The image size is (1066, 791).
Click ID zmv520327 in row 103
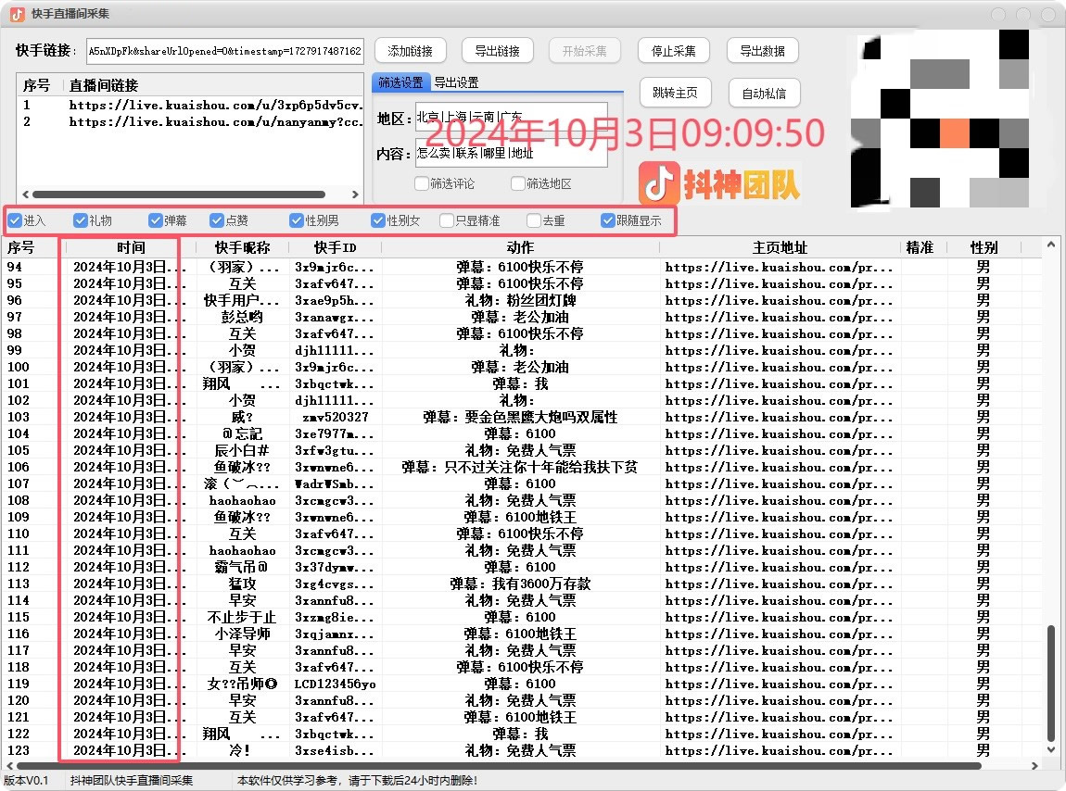click(x=336, y=417)
